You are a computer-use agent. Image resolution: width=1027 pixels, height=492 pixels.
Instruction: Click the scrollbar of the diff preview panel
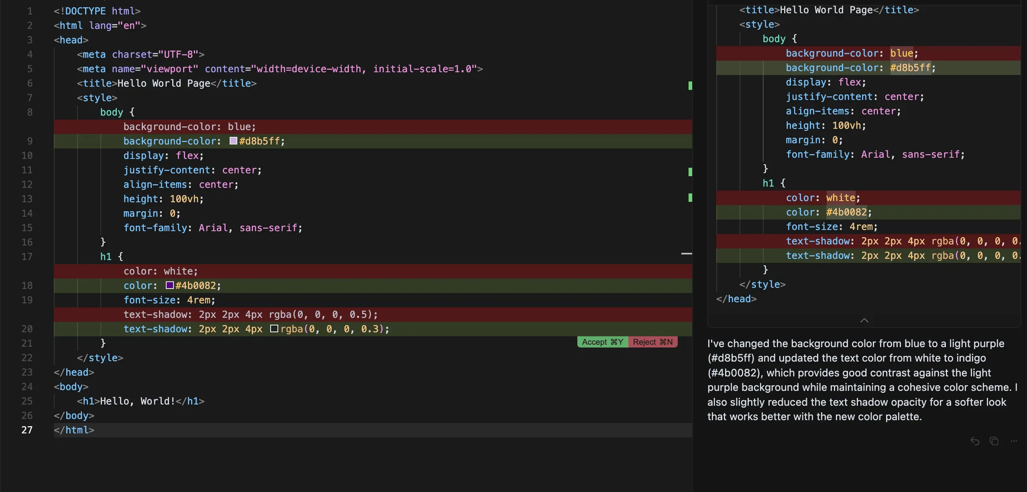point(1024,161)
